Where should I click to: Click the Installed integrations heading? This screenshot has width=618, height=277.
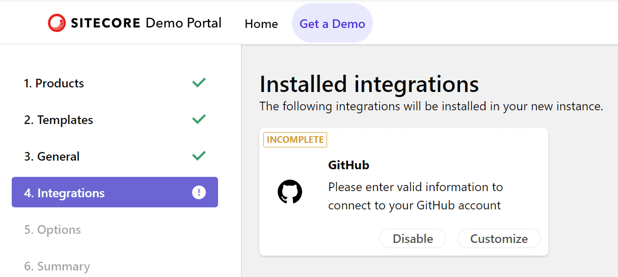click(x=369, y=84)
